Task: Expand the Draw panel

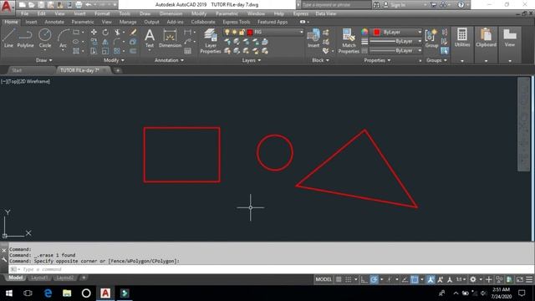Action: 44,60
